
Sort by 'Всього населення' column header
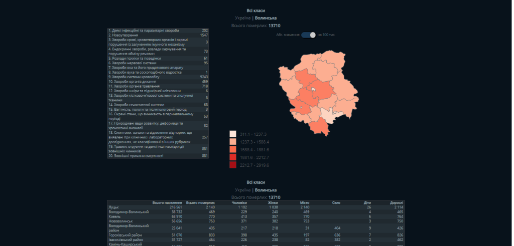[x=167, y=202]
